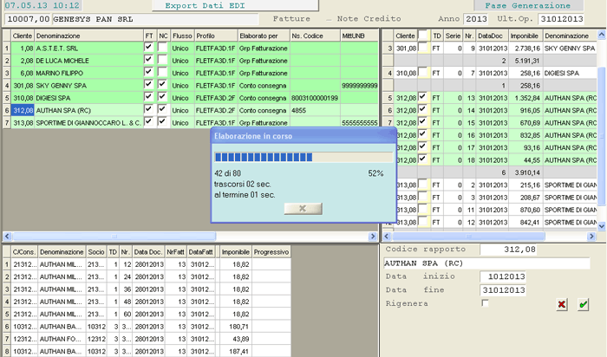Select the selected customer cell 312,08
The height and width of the screenshot is (357, 607).
tap(23, 110)
